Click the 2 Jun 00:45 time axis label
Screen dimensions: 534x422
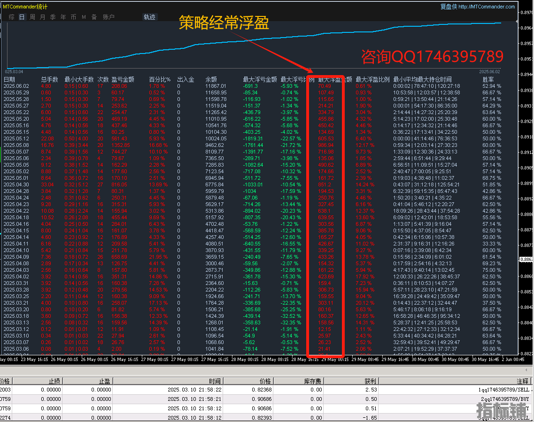513,360
